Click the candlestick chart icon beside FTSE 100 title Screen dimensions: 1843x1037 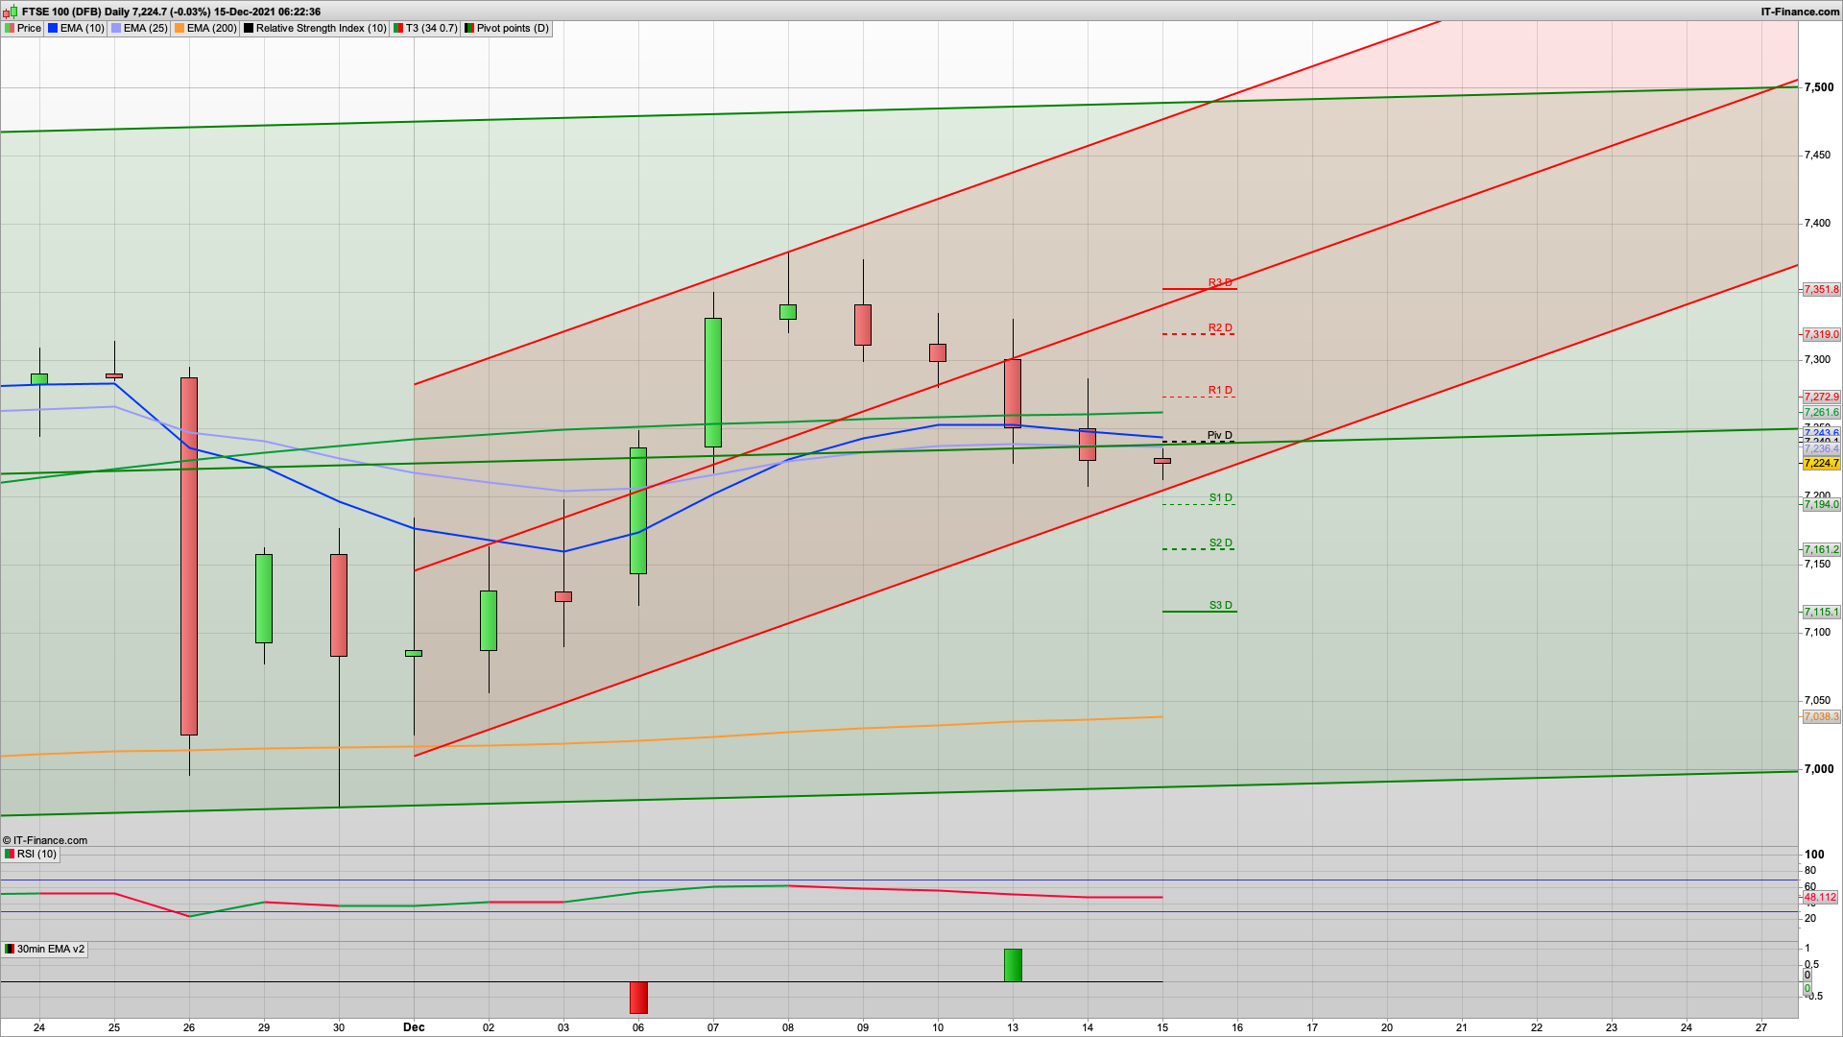(x=11, y=12)
